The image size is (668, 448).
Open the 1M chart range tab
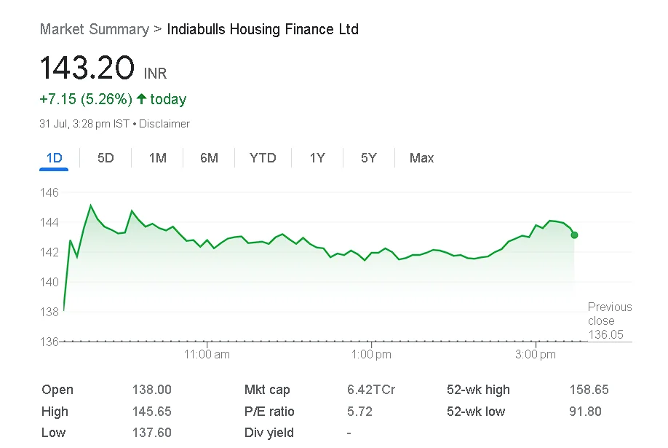tap(158, 158)
